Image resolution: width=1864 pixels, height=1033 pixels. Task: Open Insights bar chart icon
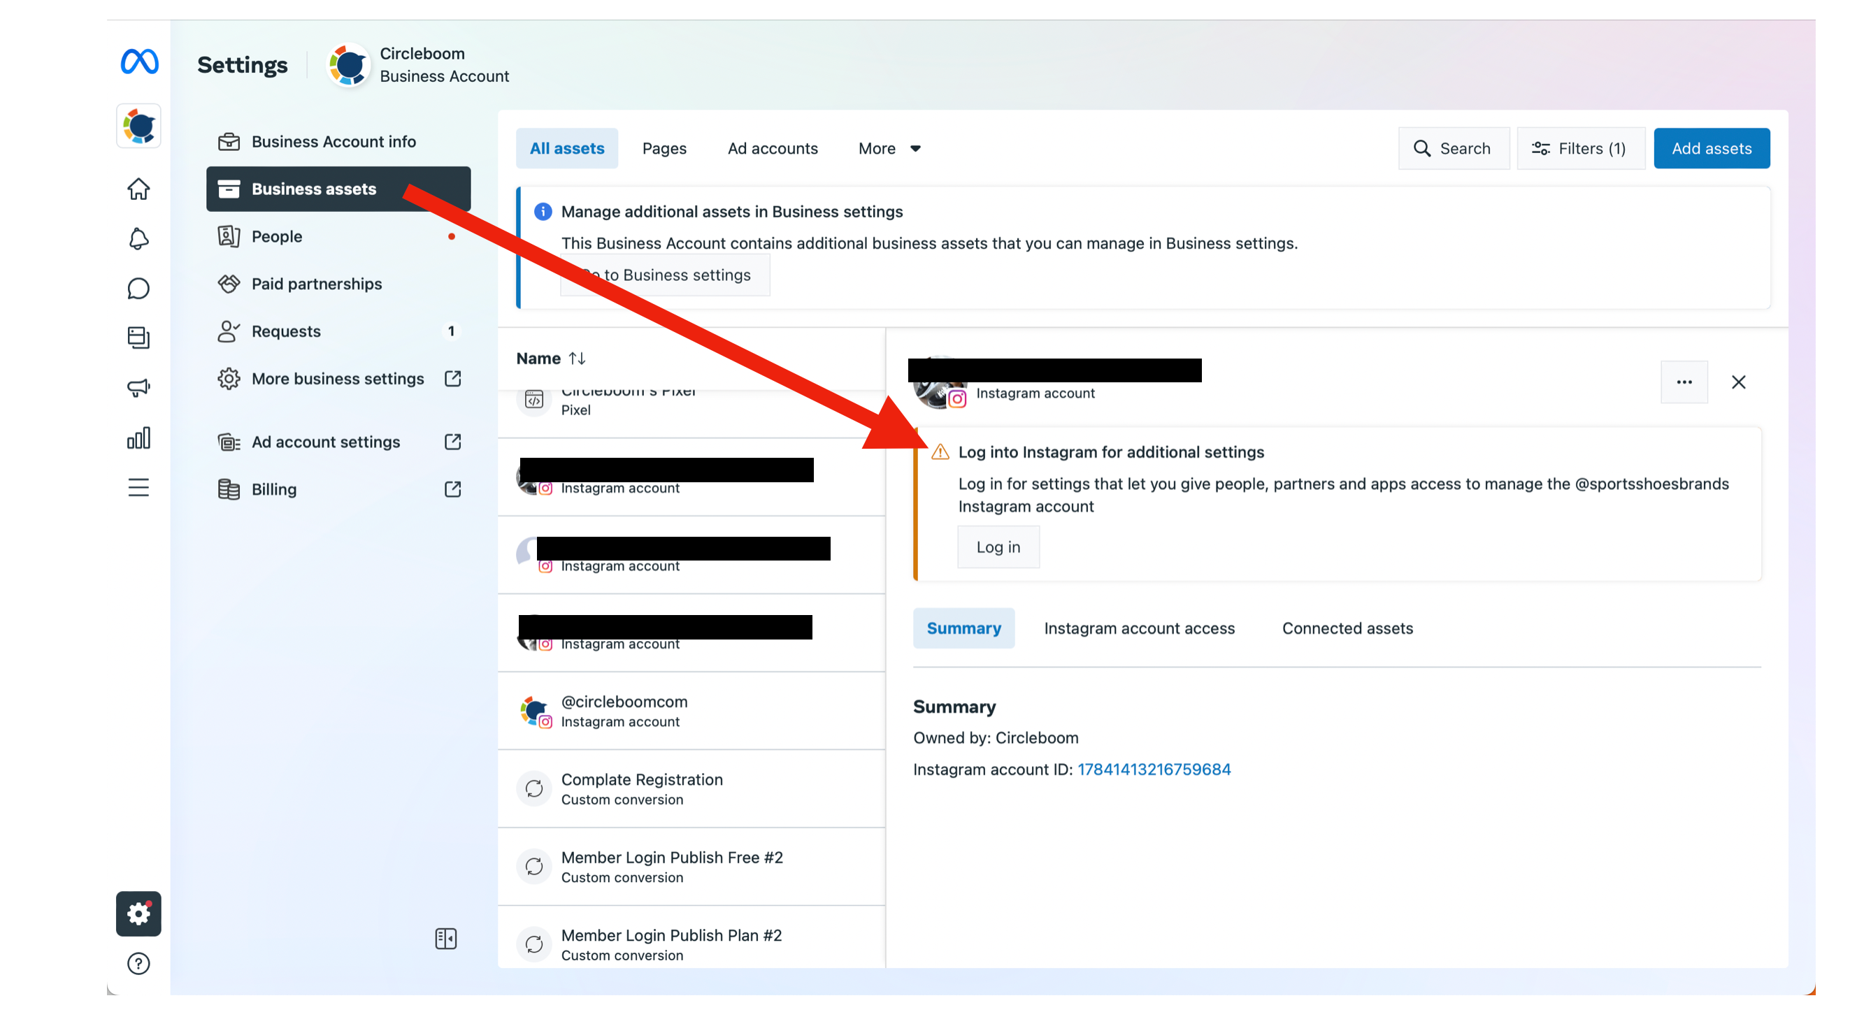139,438
